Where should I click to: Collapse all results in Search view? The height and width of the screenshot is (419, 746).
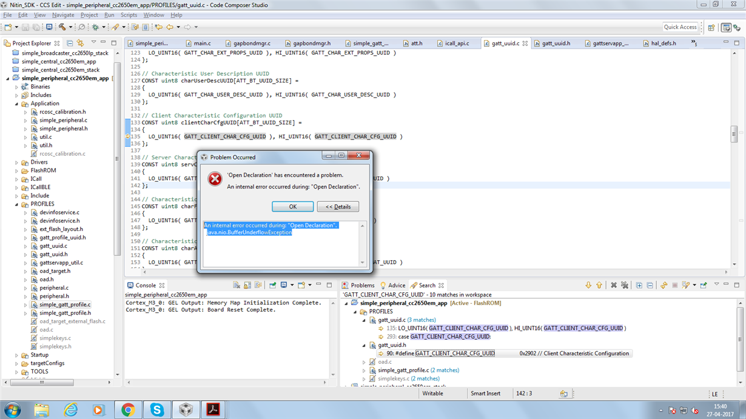pos(650,285)
